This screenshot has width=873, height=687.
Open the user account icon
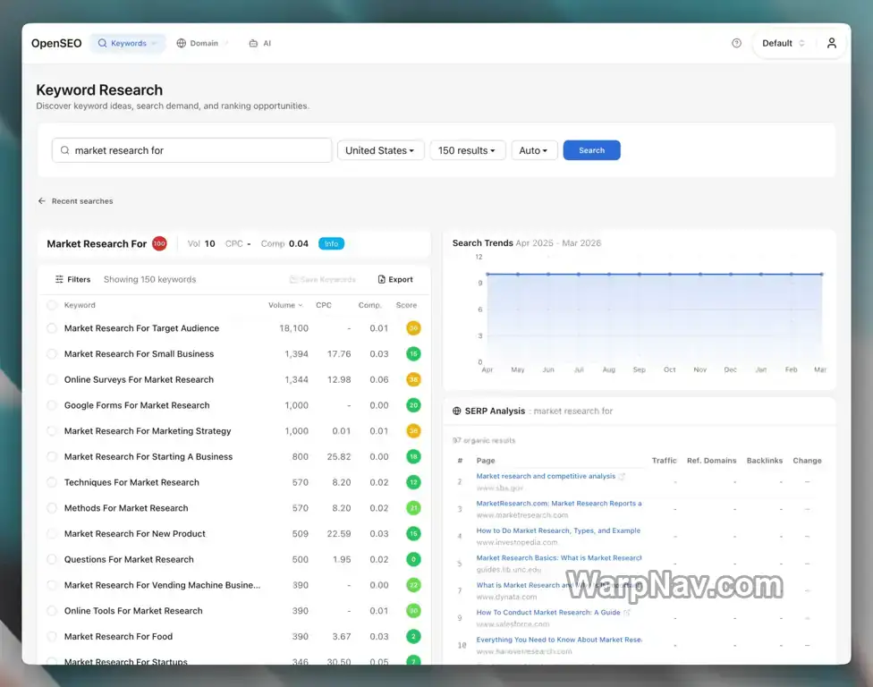(x=831, y=43)
